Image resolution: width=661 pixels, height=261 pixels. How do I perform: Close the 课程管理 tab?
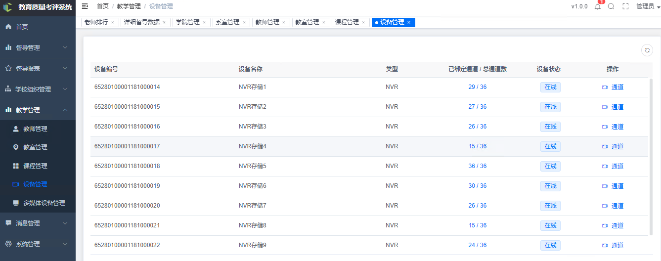coord(363,23)
